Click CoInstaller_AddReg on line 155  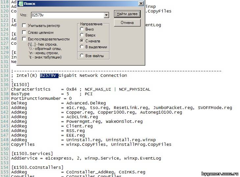pos(90,172)
